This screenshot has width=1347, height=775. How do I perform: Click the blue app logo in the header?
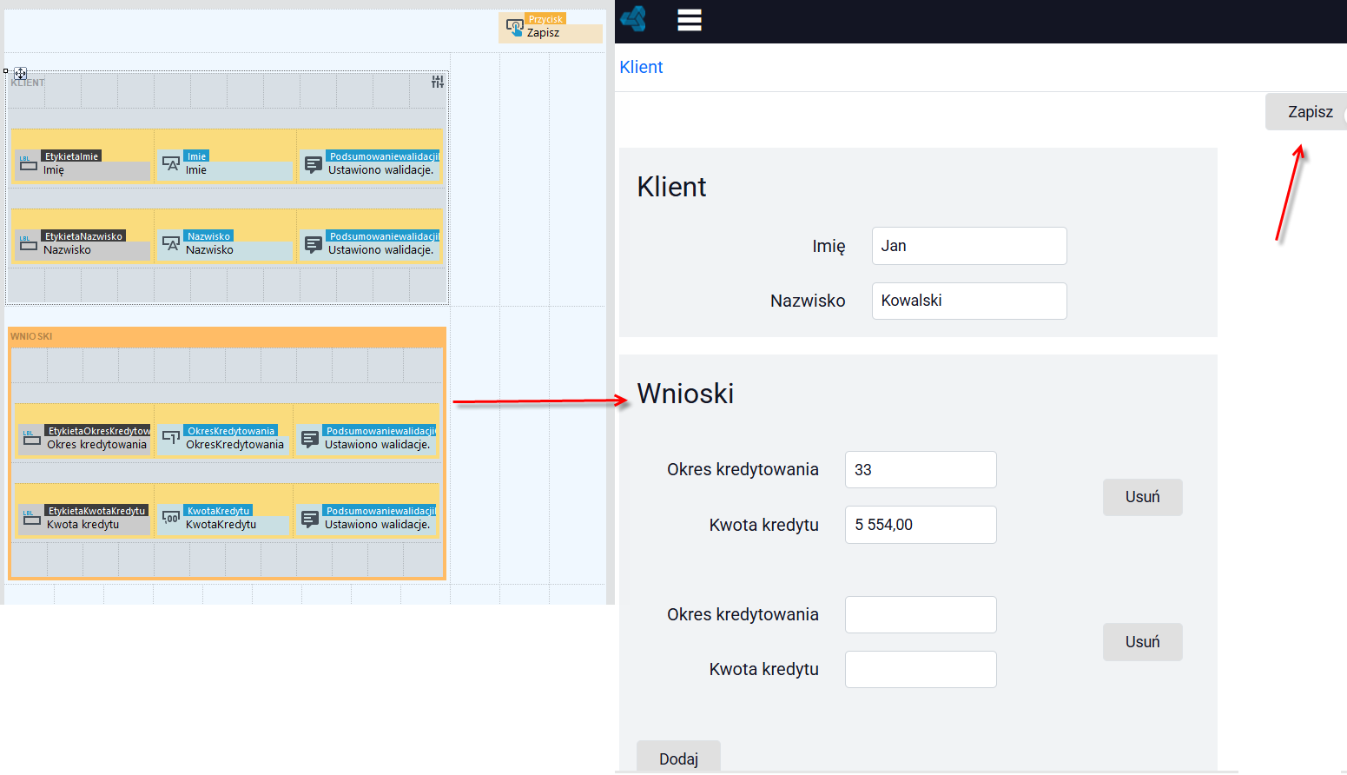(x=634, y=19)
